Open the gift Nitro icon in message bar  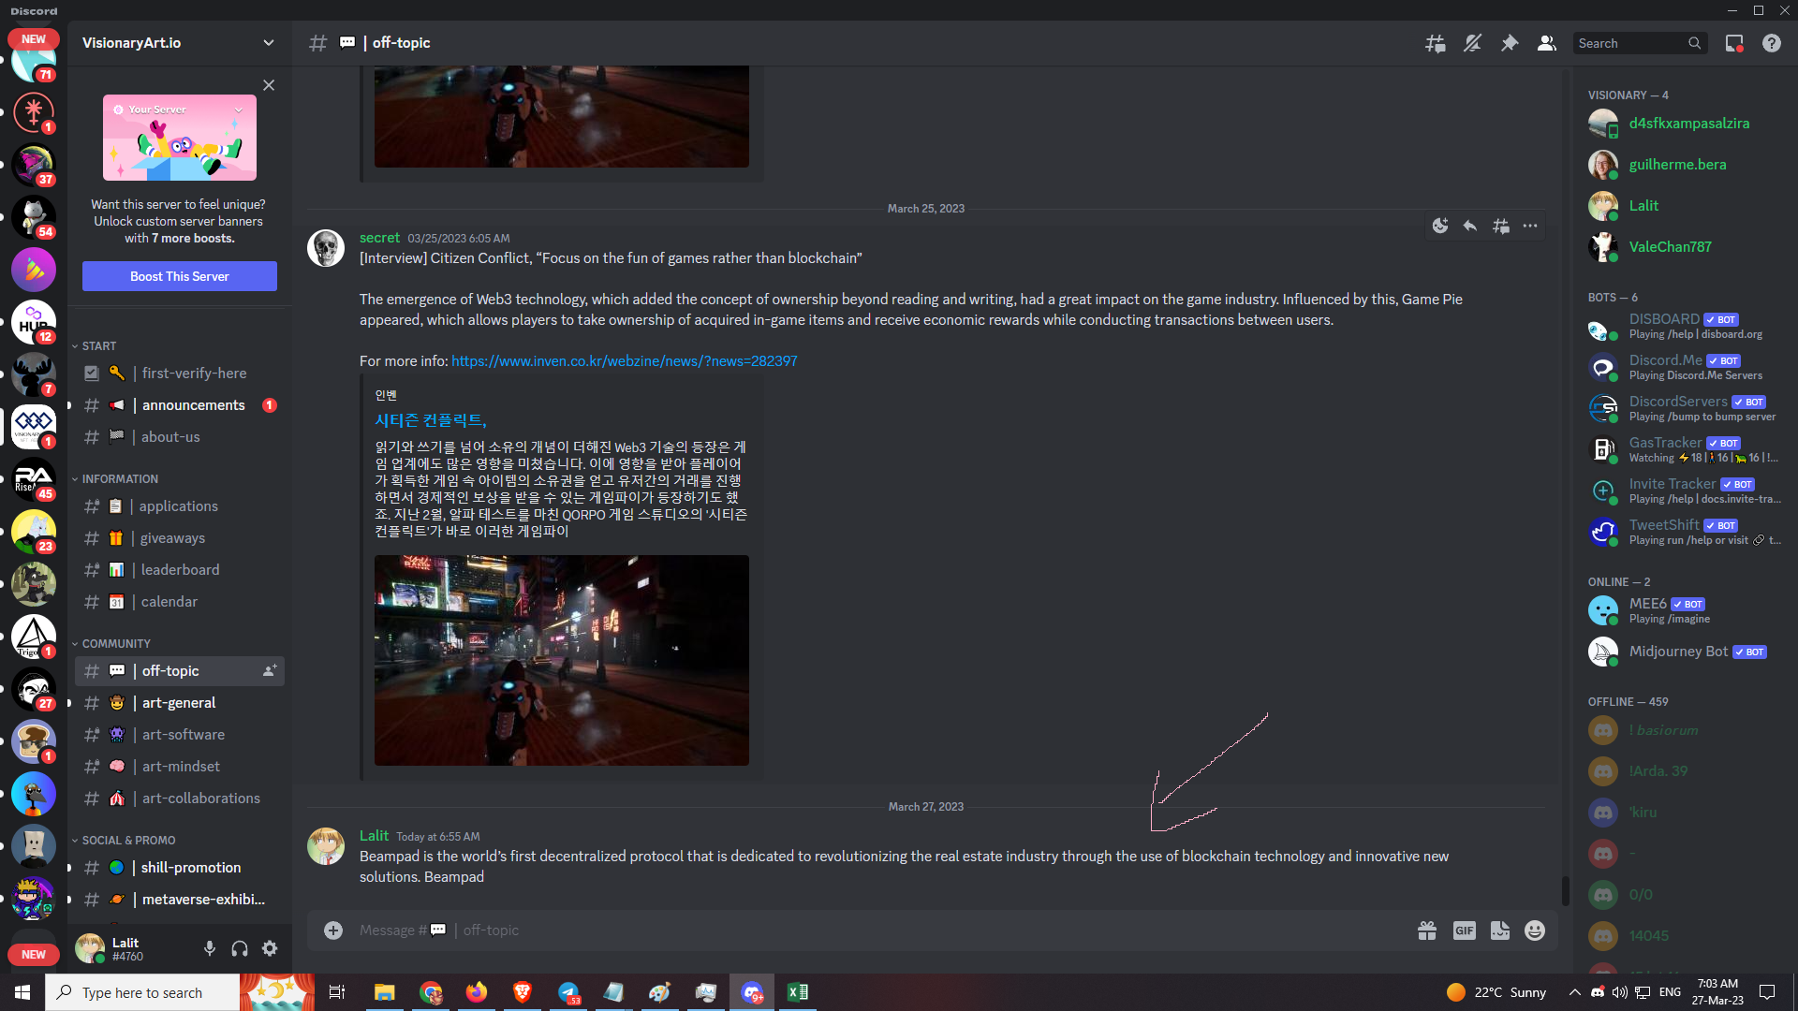pos(1427,930)
